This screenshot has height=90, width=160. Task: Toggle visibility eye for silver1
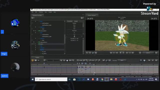pos(34,44)
